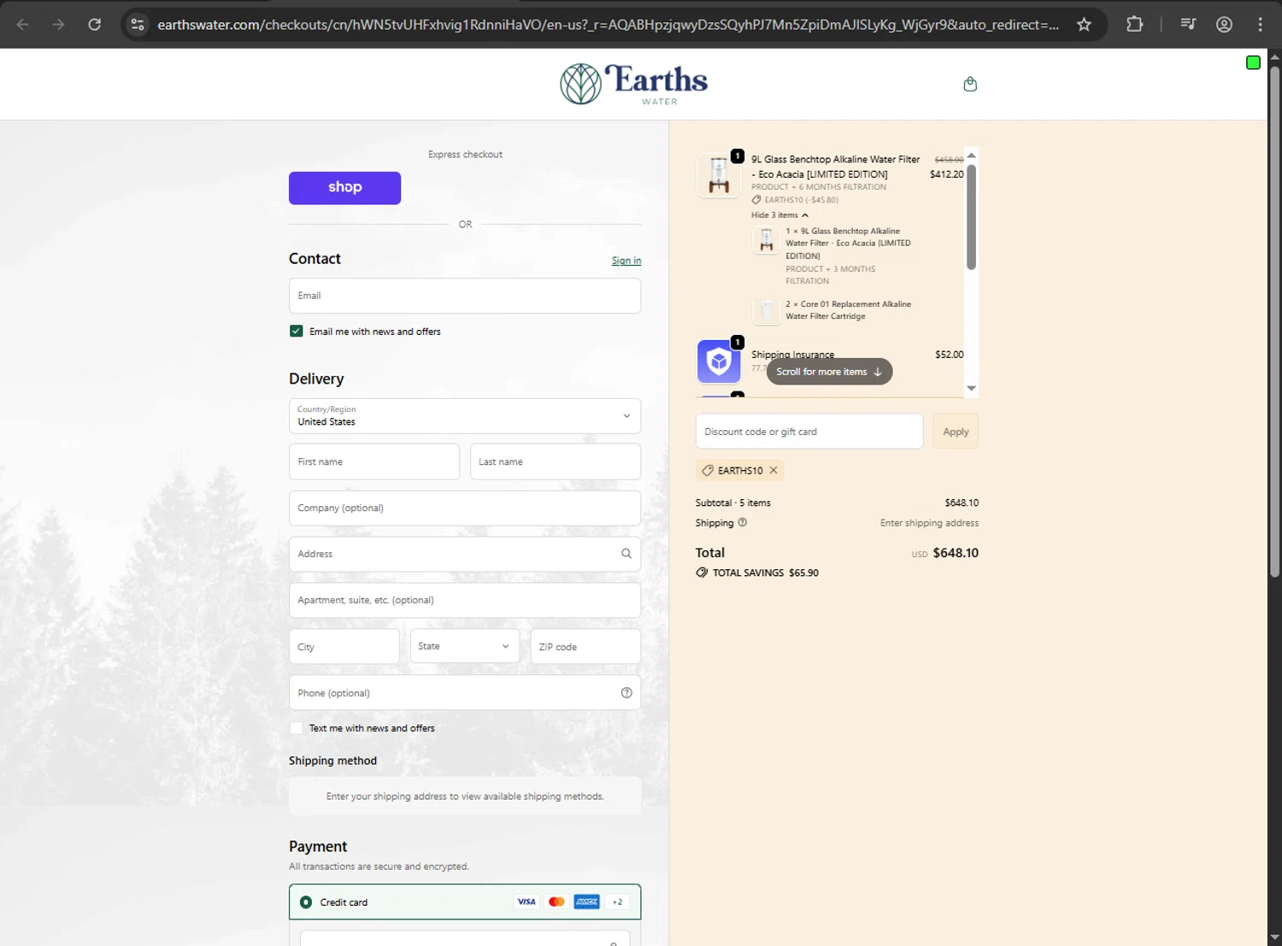This screenshot has height=946, width=1282.
Task: Open the State dropdown
Action: pyautogui.click(x=464, y=646)
